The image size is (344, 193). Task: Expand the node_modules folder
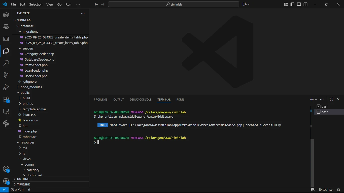31,87
